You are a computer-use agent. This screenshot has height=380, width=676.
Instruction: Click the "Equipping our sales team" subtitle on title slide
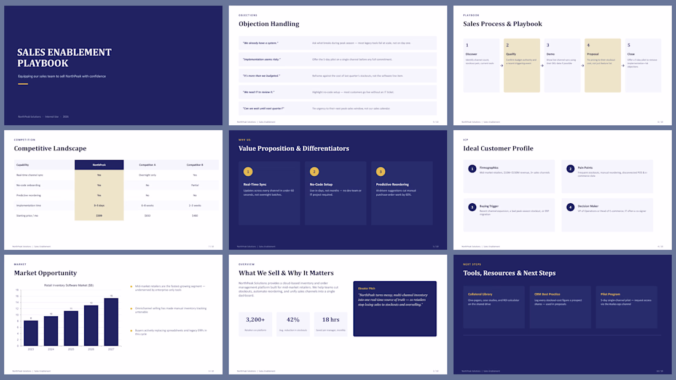tap(61, 76)
